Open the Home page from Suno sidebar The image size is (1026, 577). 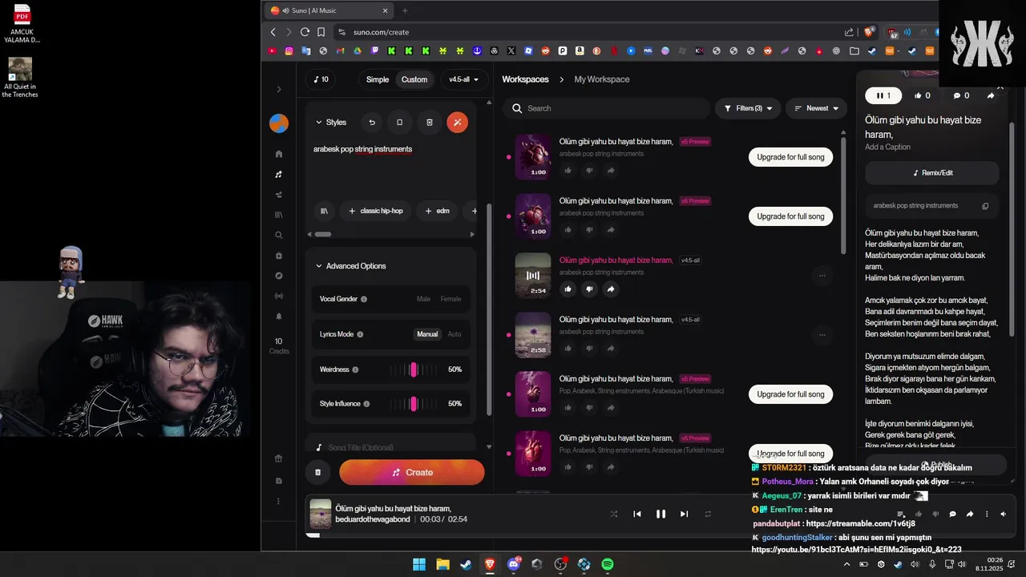[279, 154]
